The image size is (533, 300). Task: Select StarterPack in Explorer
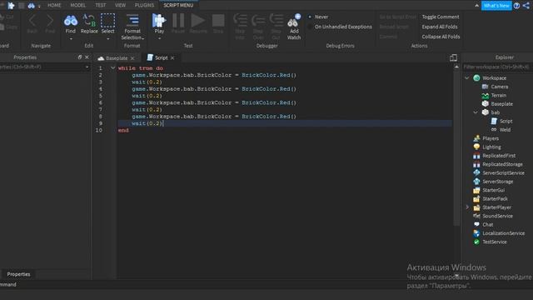click(495, 198)
